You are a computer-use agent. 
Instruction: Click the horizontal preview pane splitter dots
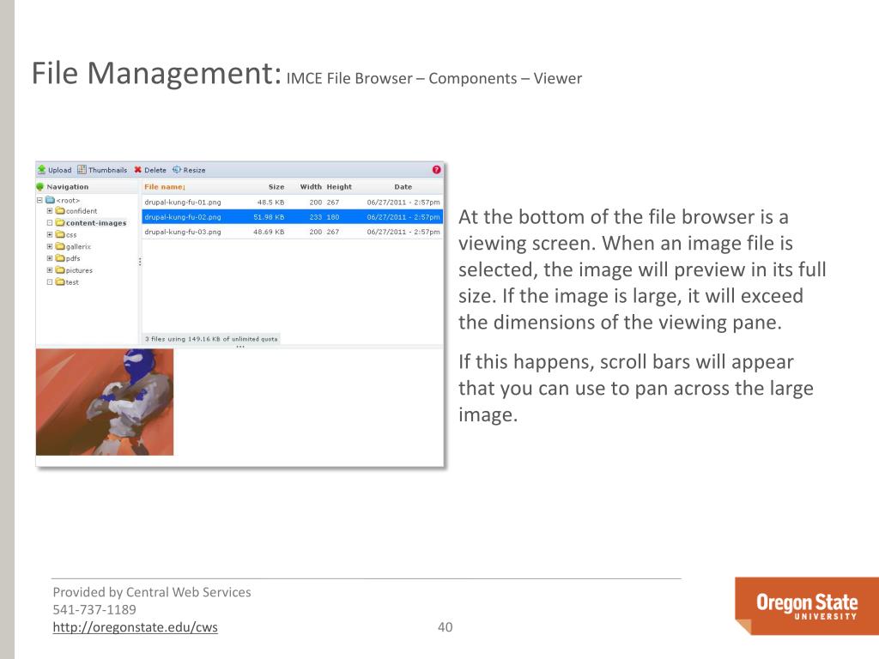point(240,347)
